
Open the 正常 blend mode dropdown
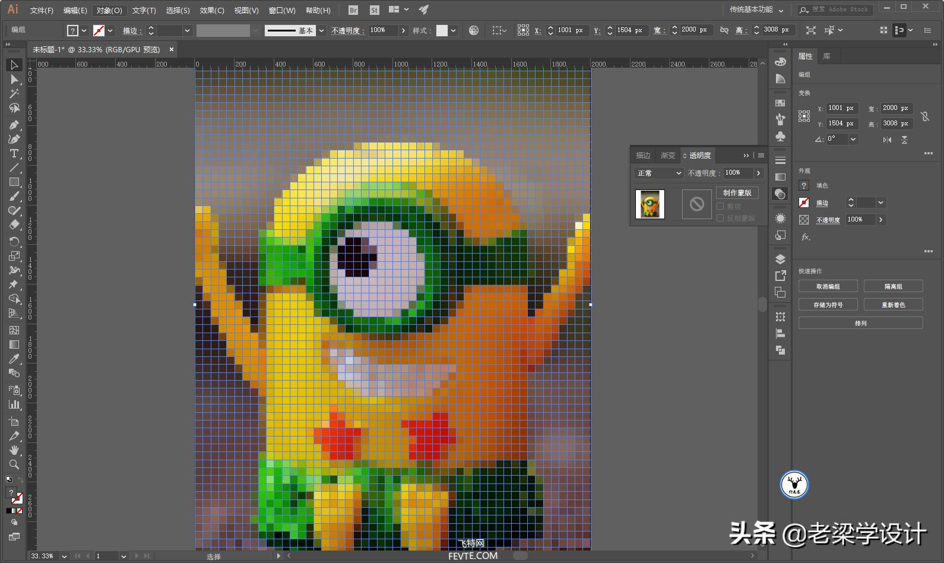coord(659,173)
